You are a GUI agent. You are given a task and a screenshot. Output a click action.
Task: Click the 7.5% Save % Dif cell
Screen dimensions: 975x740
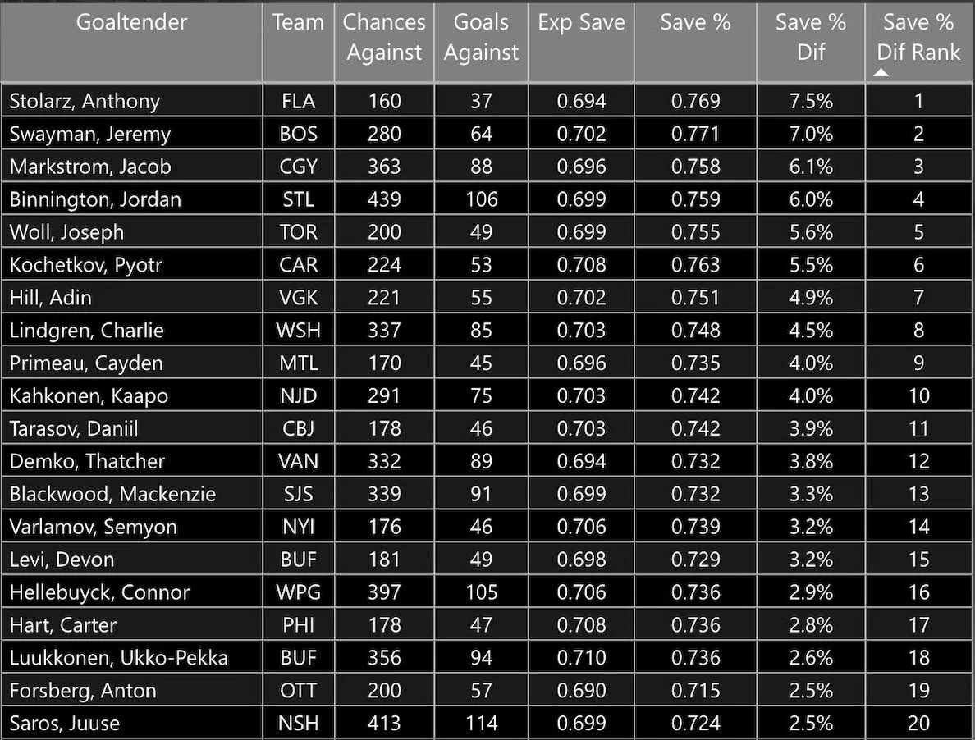(810, 101)
